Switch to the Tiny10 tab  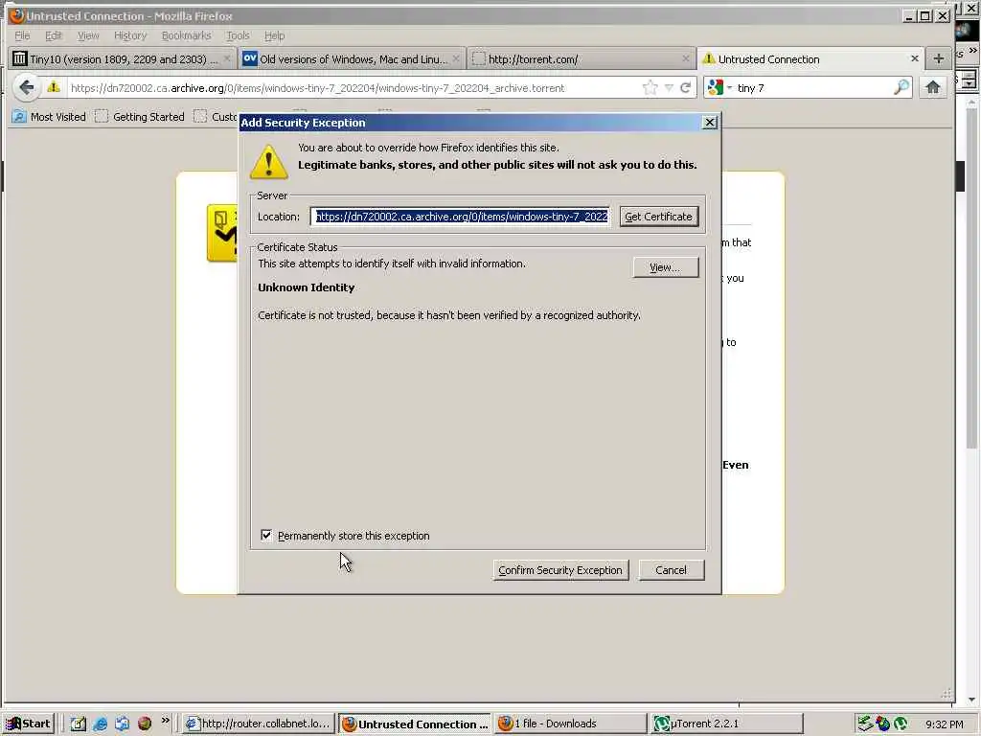tap(122, 58)
